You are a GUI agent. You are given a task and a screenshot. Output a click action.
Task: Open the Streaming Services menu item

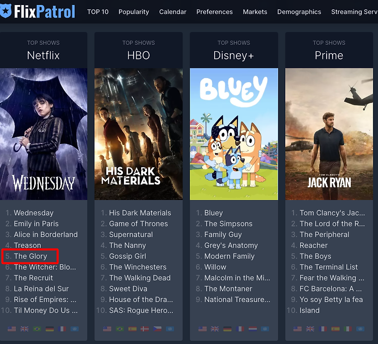point(354,12)
